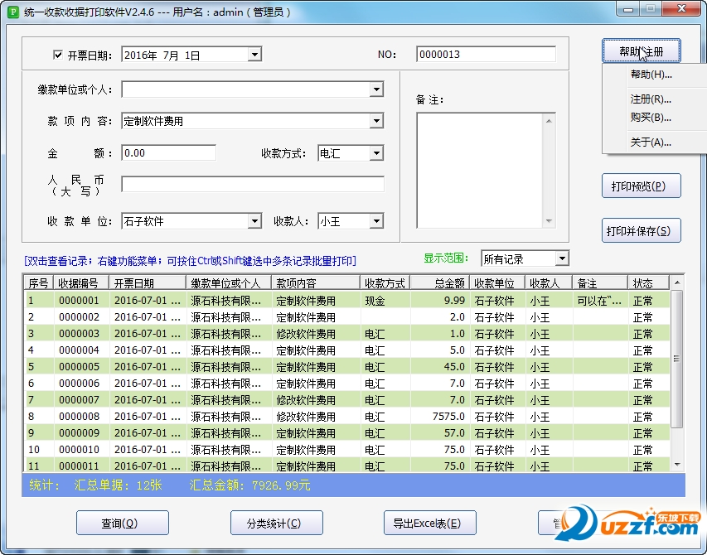Click the 打印预览(P) button
The height and width of the screenshot is (555, 707).
(642, 186)
